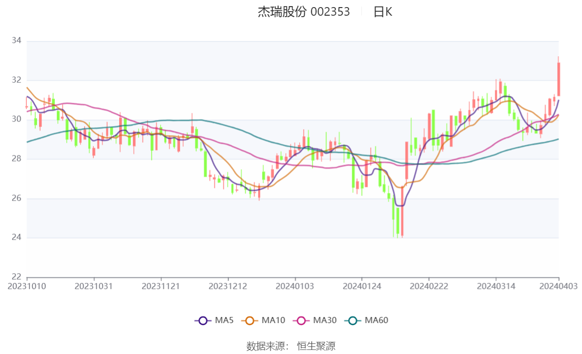Click the x-axis date 20240314
This screenshot has width=582, height=354.
click(496, 286)
